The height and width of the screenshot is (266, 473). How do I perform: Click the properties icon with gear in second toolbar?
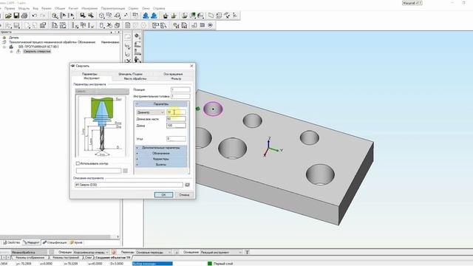(43, 25)
